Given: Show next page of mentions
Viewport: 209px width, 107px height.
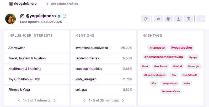Looking at the screenshot, I should [x=123, y=100].
